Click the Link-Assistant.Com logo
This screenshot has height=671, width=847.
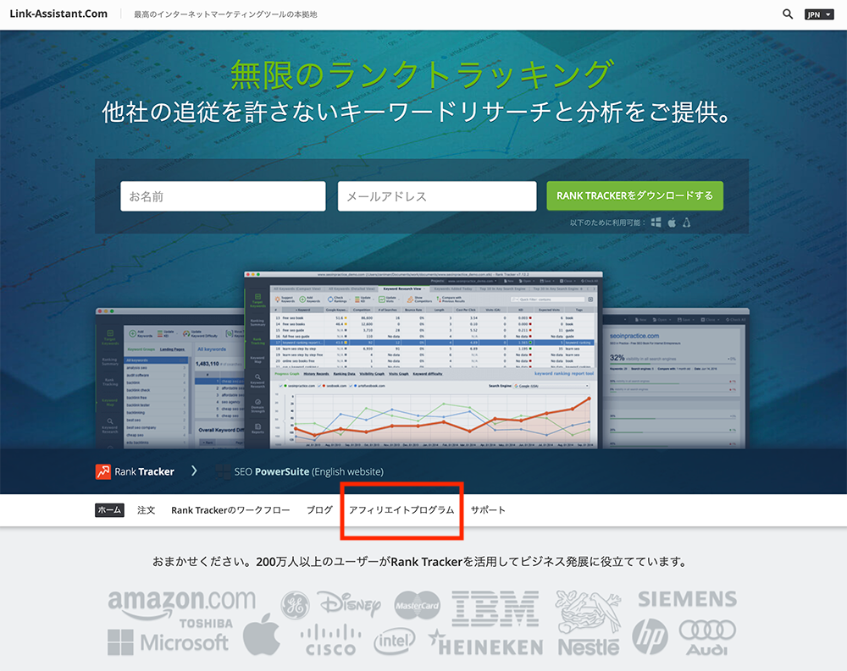58,14
